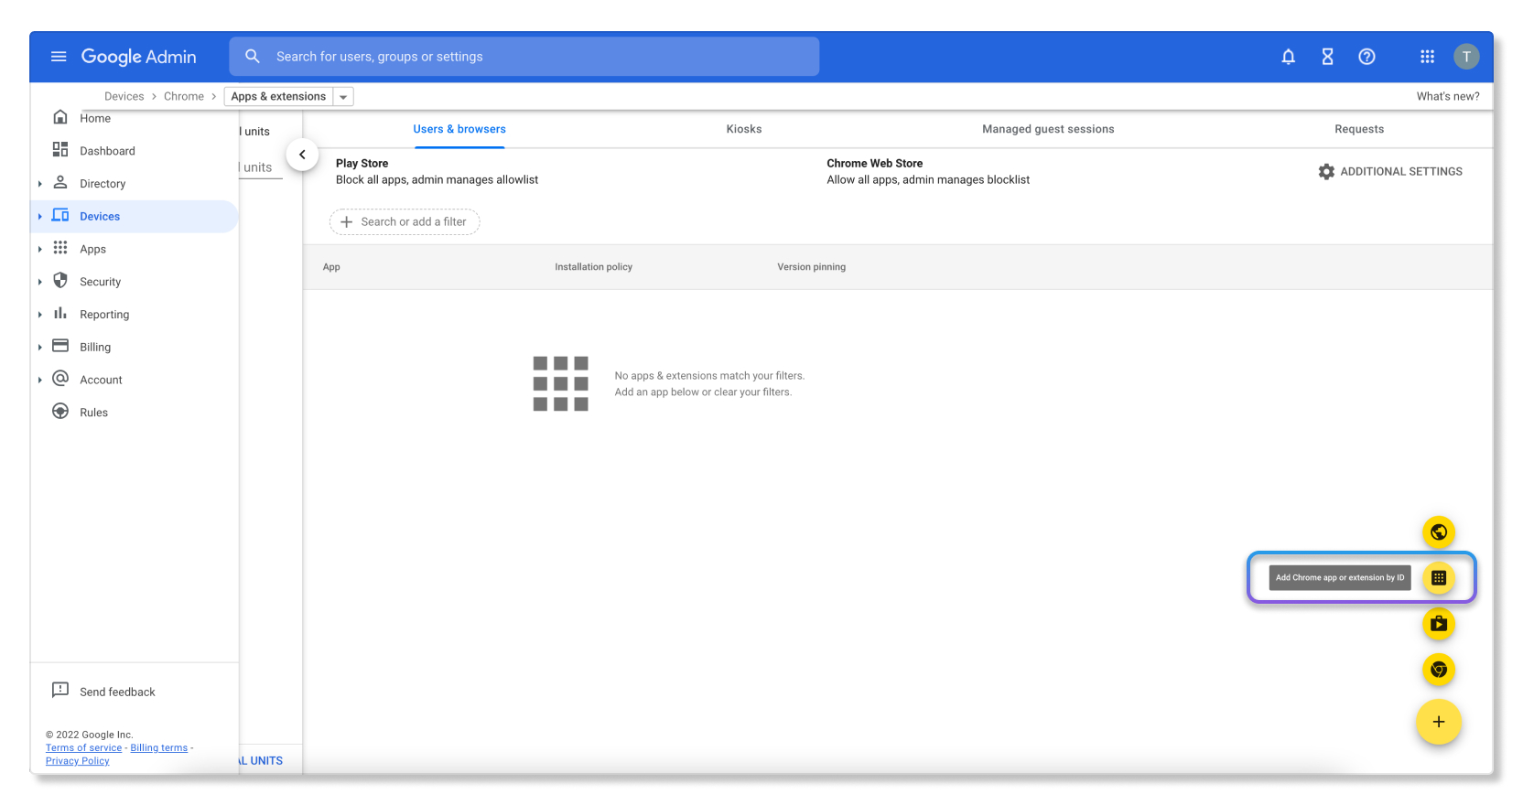Click the Dashboard icon in sidebar
The width and height of the screenshot is (1523, 805).
click(60, 149)
